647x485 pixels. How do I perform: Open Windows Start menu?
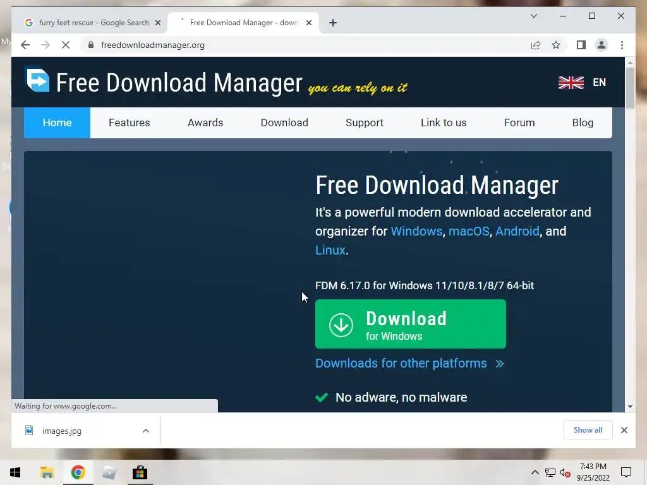pos(15,472)
